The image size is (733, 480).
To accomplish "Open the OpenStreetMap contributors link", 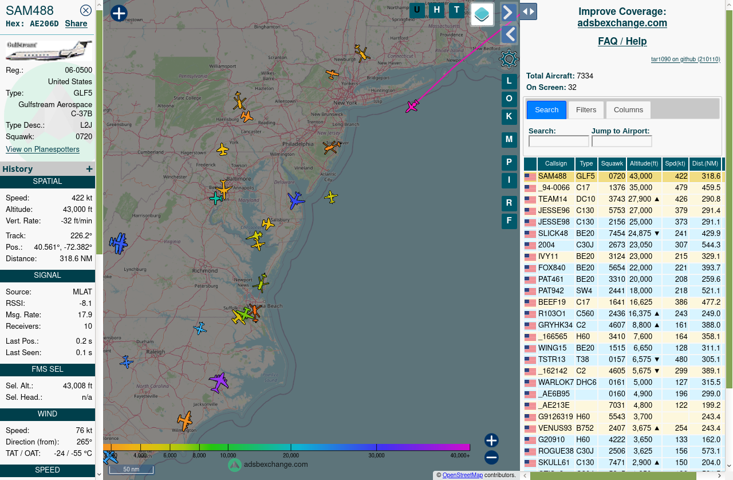I will 463,475.
